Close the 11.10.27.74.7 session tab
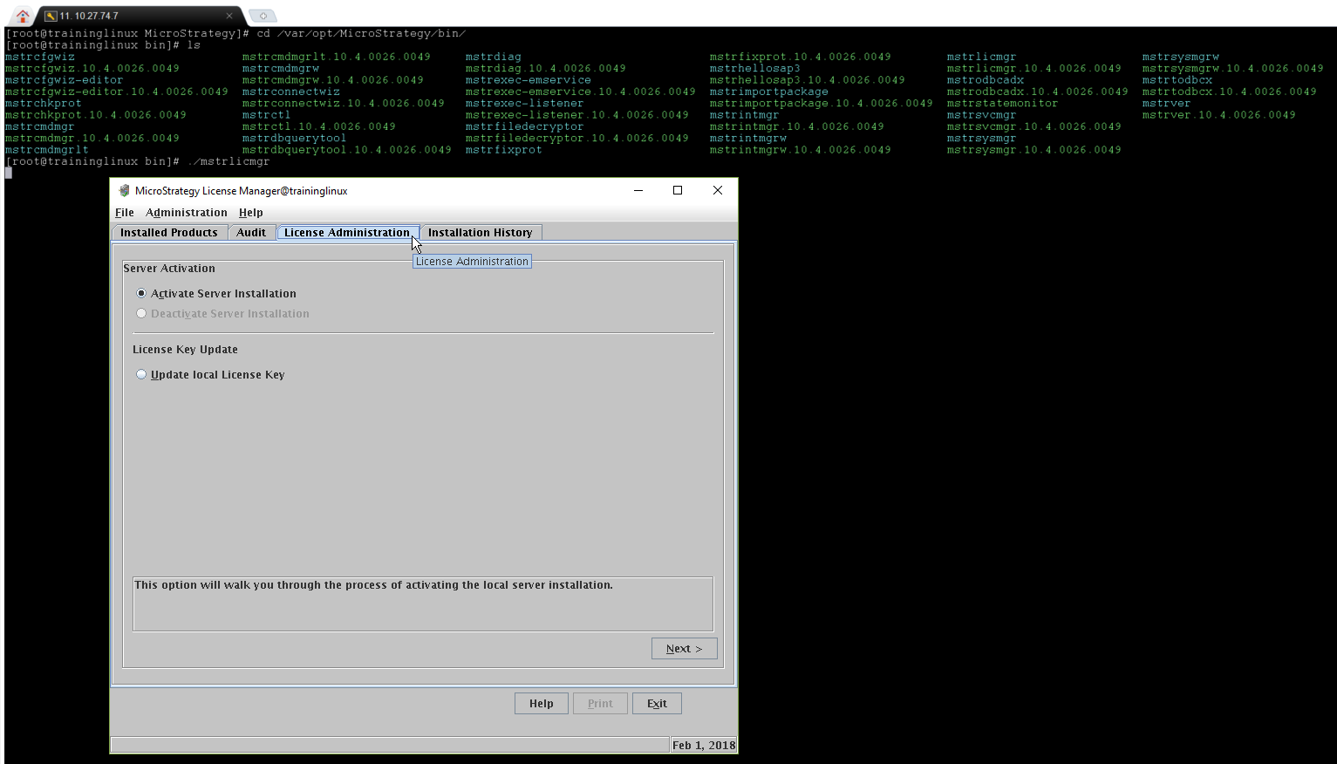This screenshot has height=764, width=1337. (230, 15)
